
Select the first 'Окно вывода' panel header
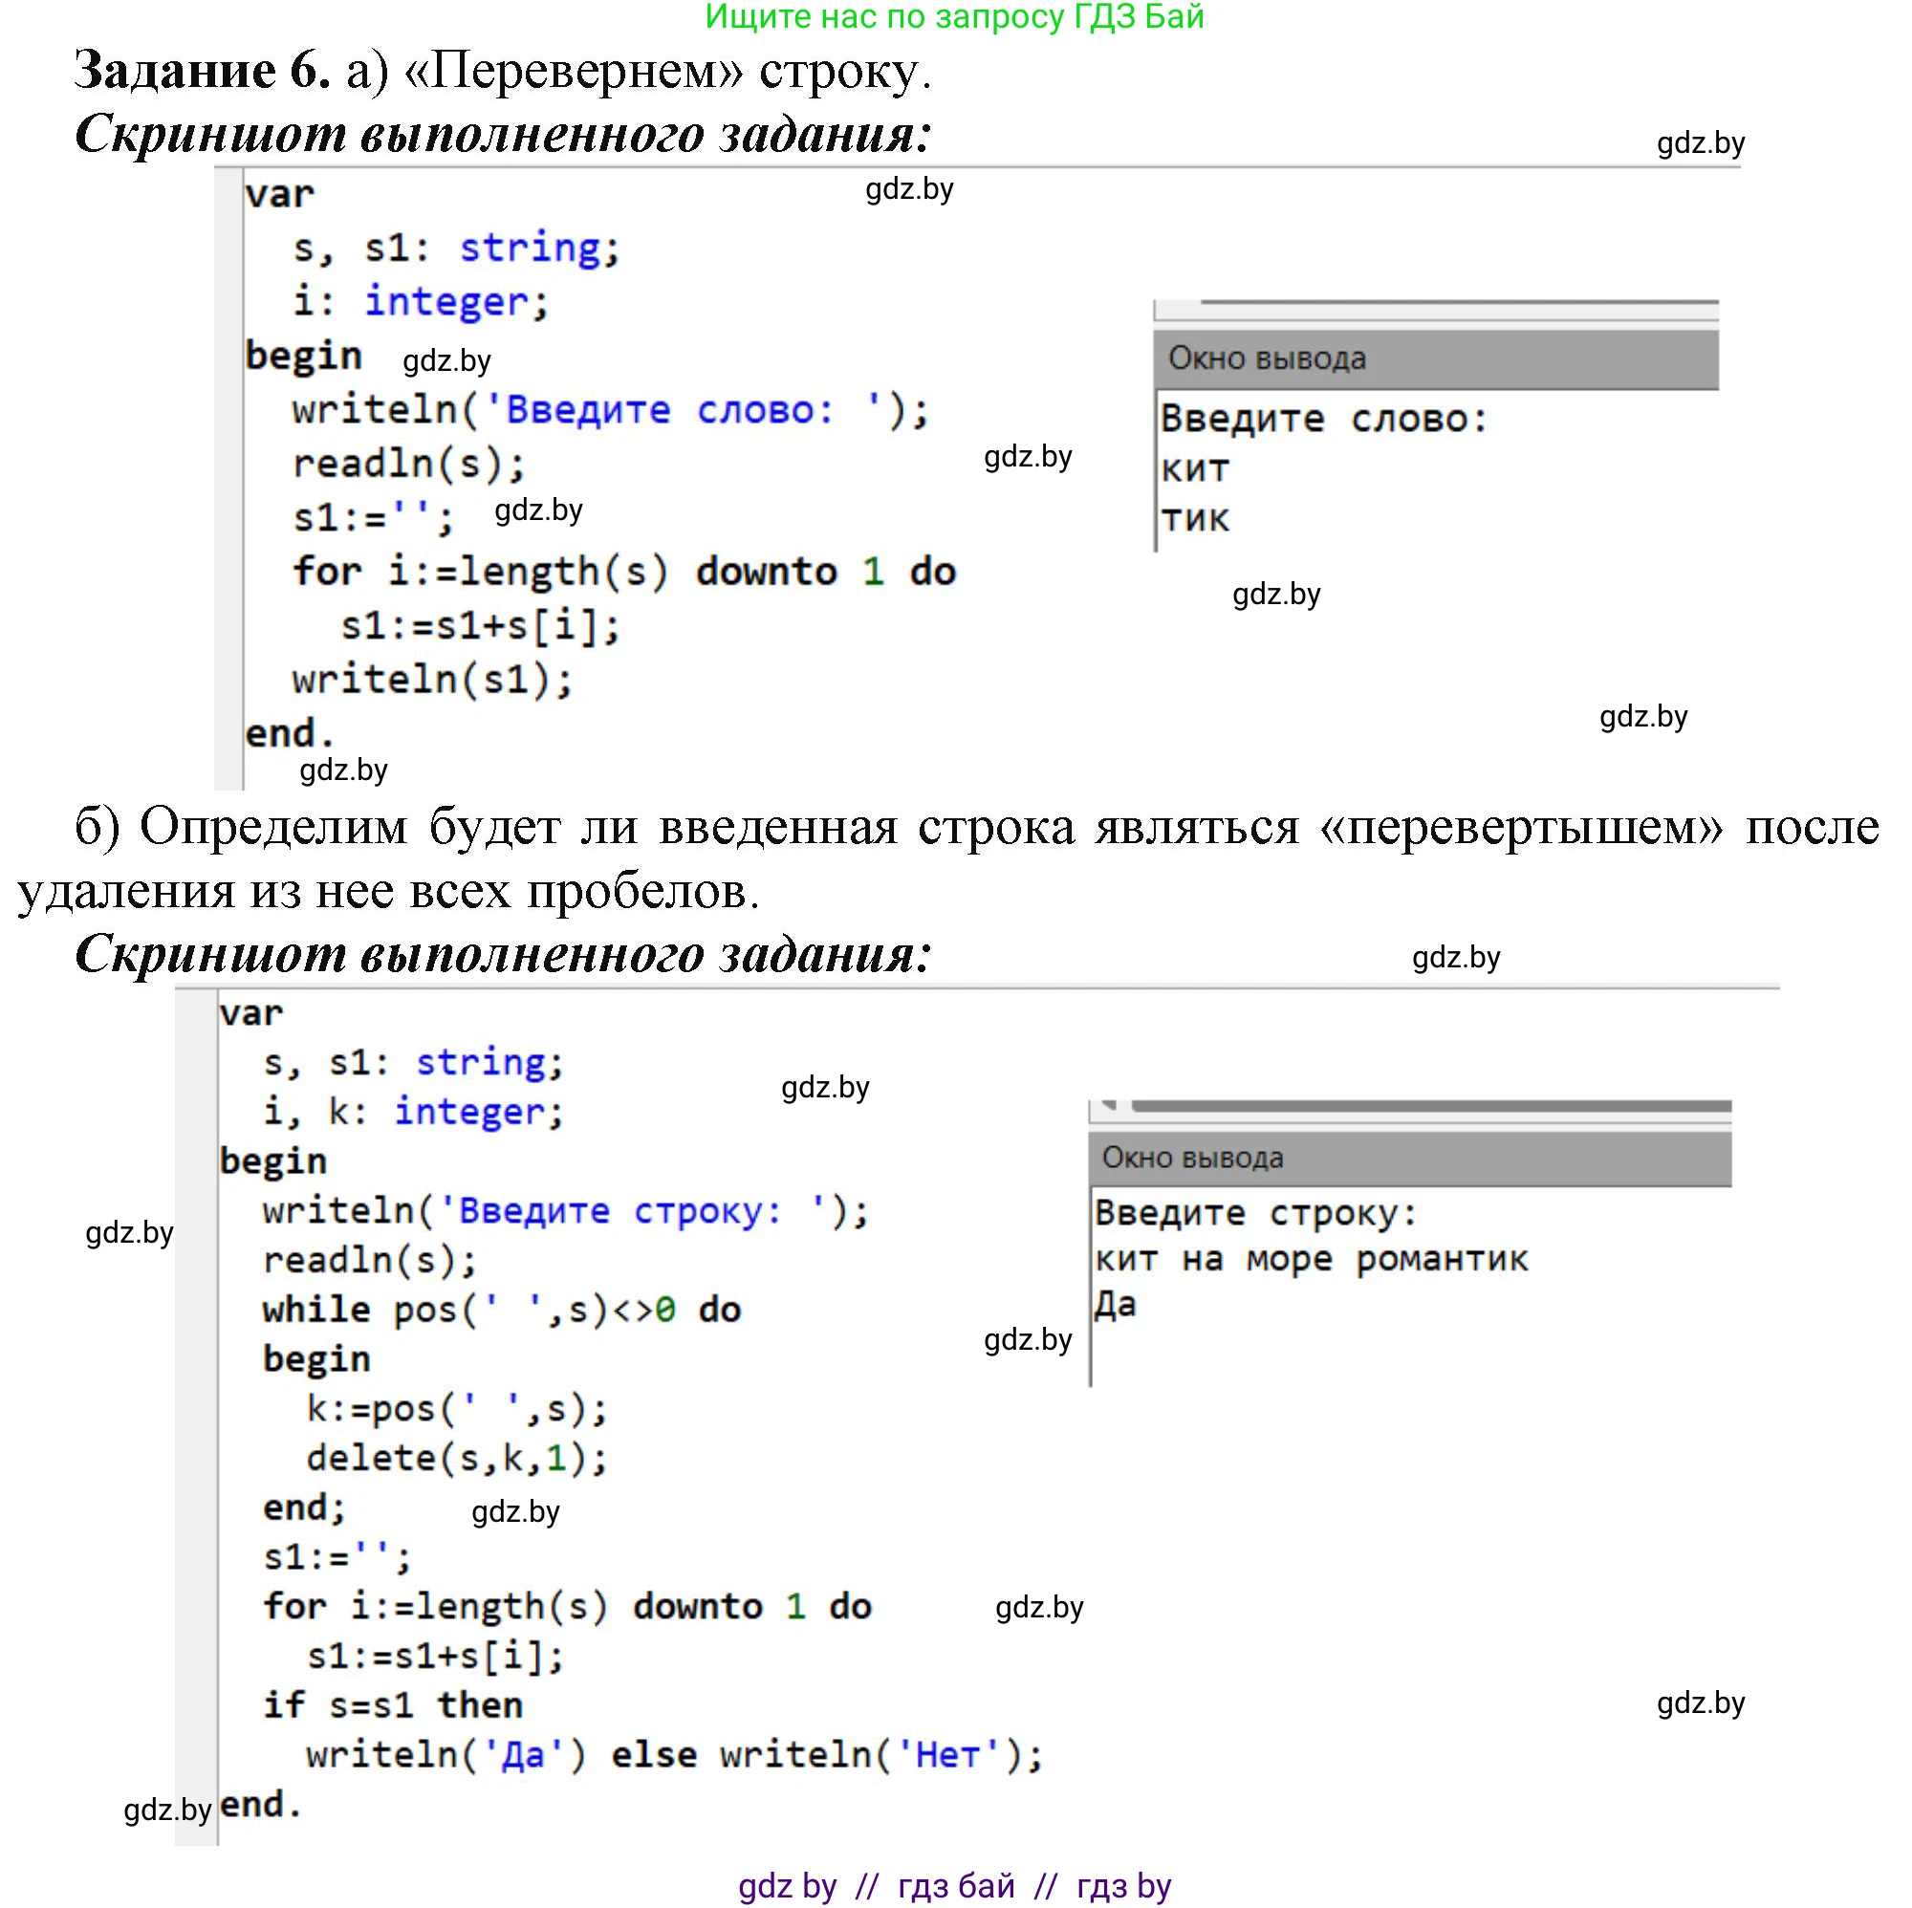(1435, 358)
